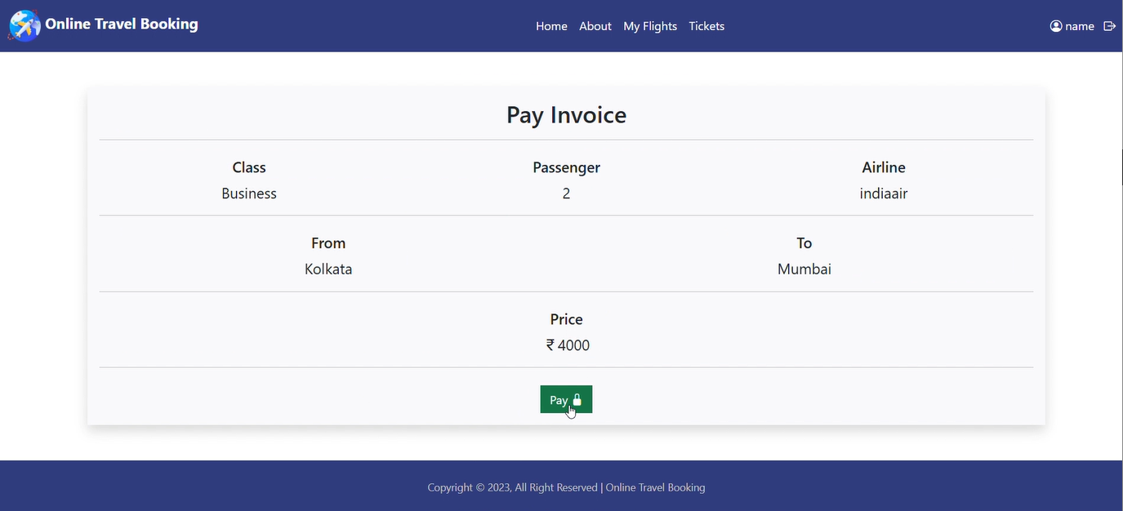The height and width of the screenshot is (511, 1123).
Task: Click the indiaair airline value
Action: pyautogui.click(x=884, y=193)
